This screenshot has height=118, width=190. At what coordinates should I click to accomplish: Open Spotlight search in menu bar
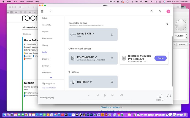(x=156, y=1)
